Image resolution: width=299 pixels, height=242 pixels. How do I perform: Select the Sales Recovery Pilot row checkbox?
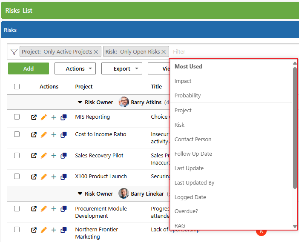[x=17, y=155]
